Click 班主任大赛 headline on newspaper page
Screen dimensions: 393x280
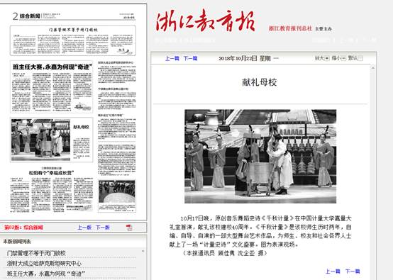52,67
